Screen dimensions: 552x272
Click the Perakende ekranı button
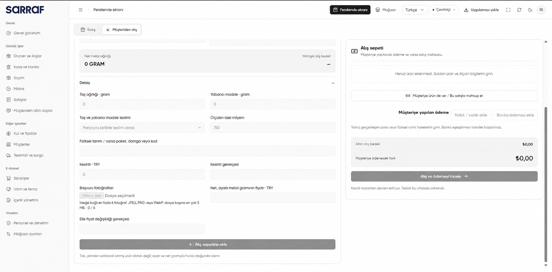[350, 10]
